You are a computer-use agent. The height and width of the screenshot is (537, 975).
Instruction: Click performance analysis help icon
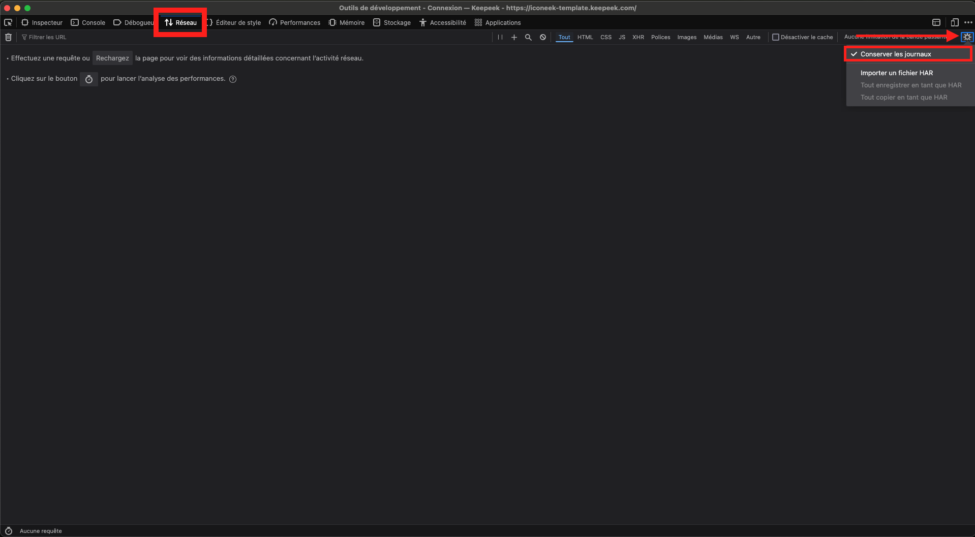point(233,79)
